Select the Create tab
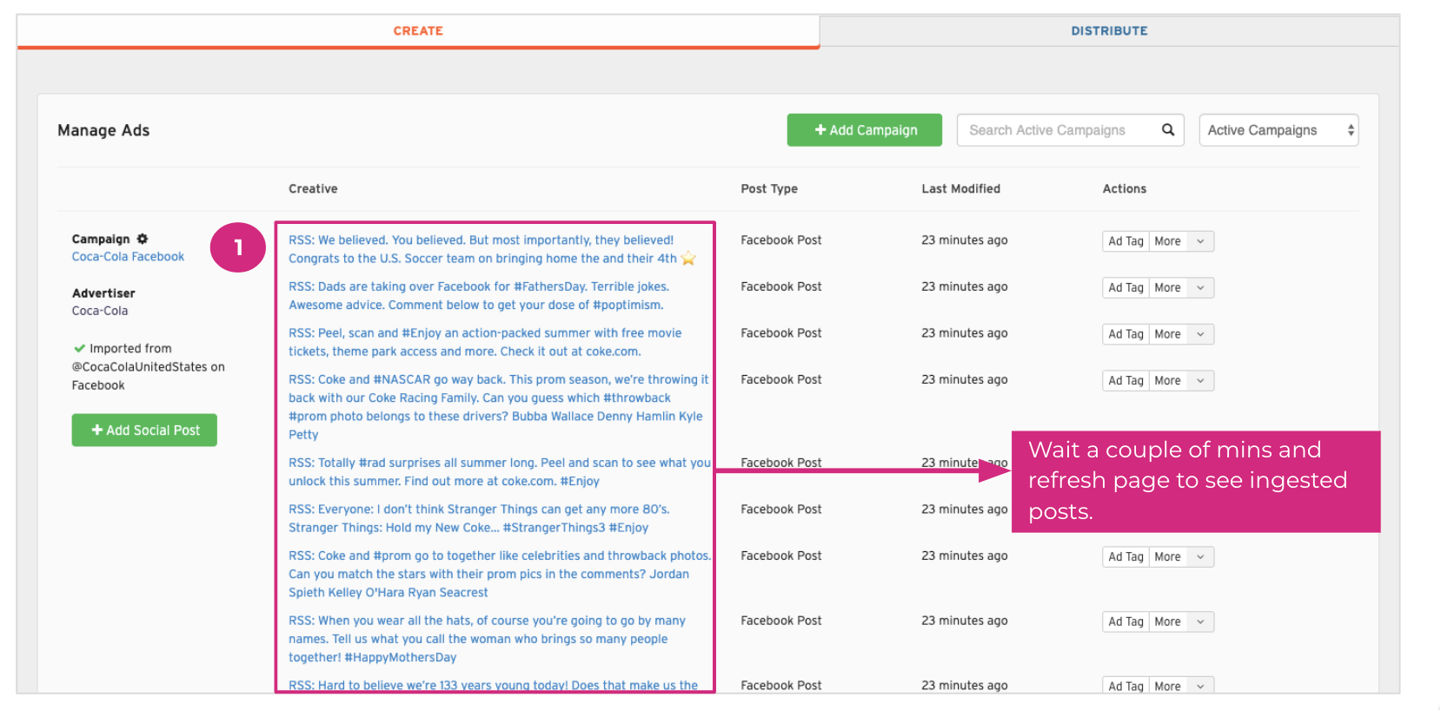1441x710 pixels. click(418, 31)
